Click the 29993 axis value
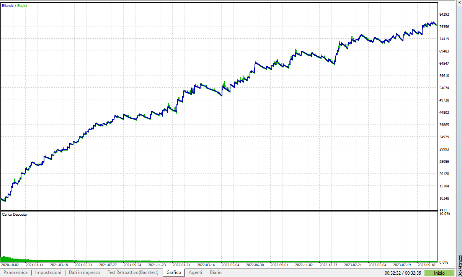Viewport: 462px width, 277px height. (x=444, y=149)
